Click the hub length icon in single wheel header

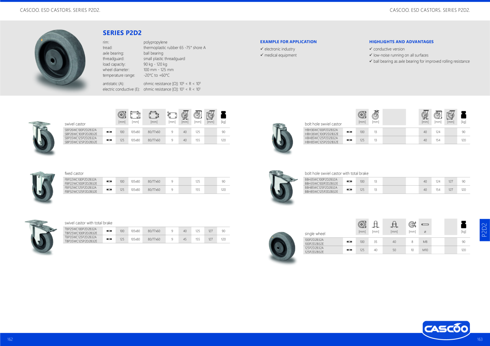click(x=394, y=224)
